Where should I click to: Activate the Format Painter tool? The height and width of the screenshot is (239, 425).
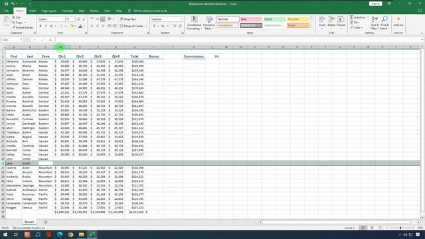pyautogui.click(x=23, y=27)
